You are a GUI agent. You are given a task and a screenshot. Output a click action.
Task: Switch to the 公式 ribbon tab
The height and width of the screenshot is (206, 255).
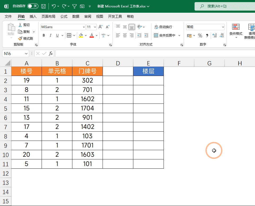click(x=64, y=16)
